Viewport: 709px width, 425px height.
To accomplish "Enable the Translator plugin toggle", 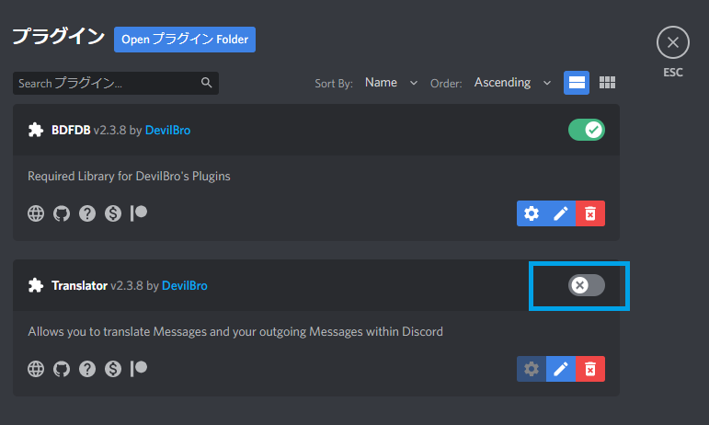I will pos(587,285).
